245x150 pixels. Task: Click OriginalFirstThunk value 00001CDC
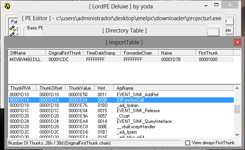[x=59, y=60]
